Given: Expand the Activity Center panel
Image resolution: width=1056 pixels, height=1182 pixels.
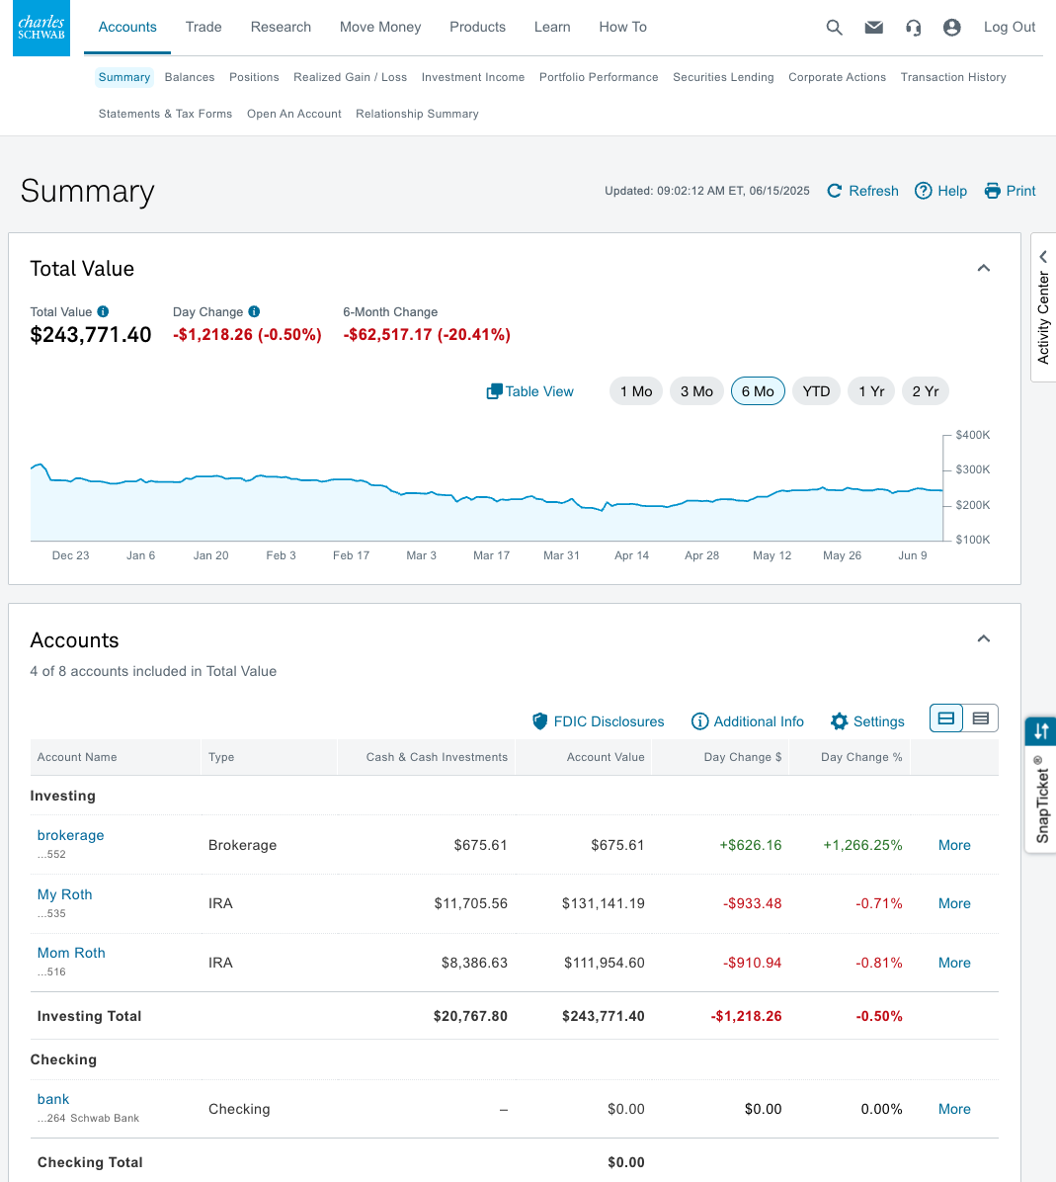Looking at the screenshot, I should click(1043, 307).
